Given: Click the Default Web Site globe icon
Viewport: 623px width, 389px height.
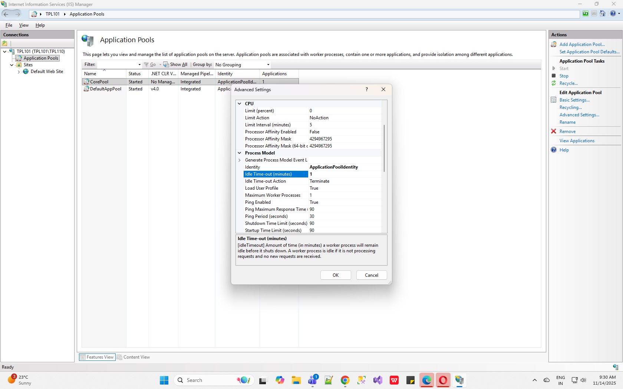Looking at the screenshot, I should pyautogui.click(x=26, y=72).
